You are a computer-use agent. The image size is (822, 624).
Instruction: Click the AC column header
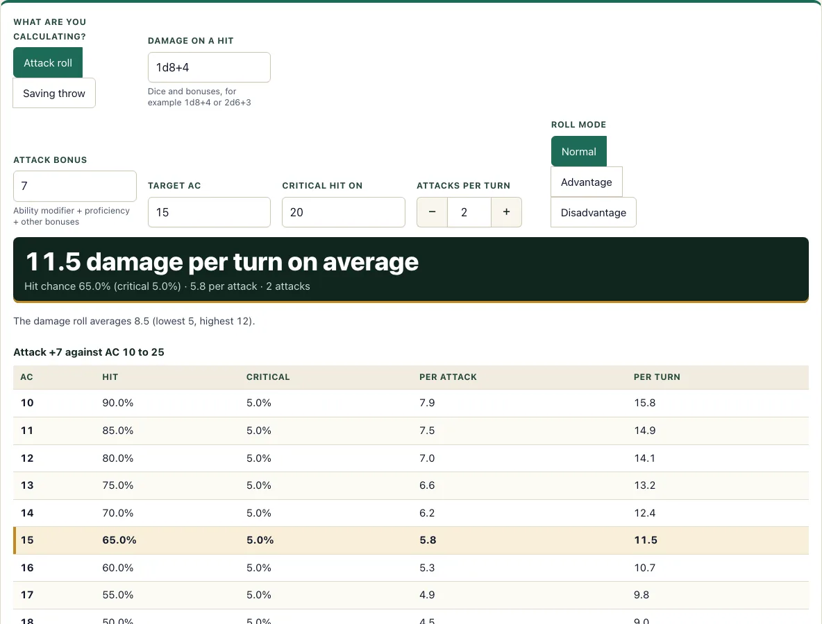click(27, 377)
